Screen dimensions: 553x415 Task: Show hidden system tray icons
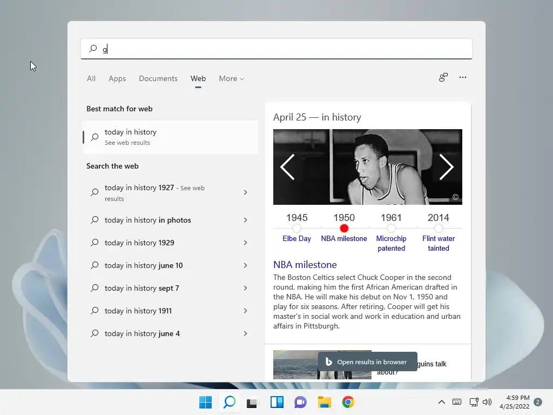(442, 402)
